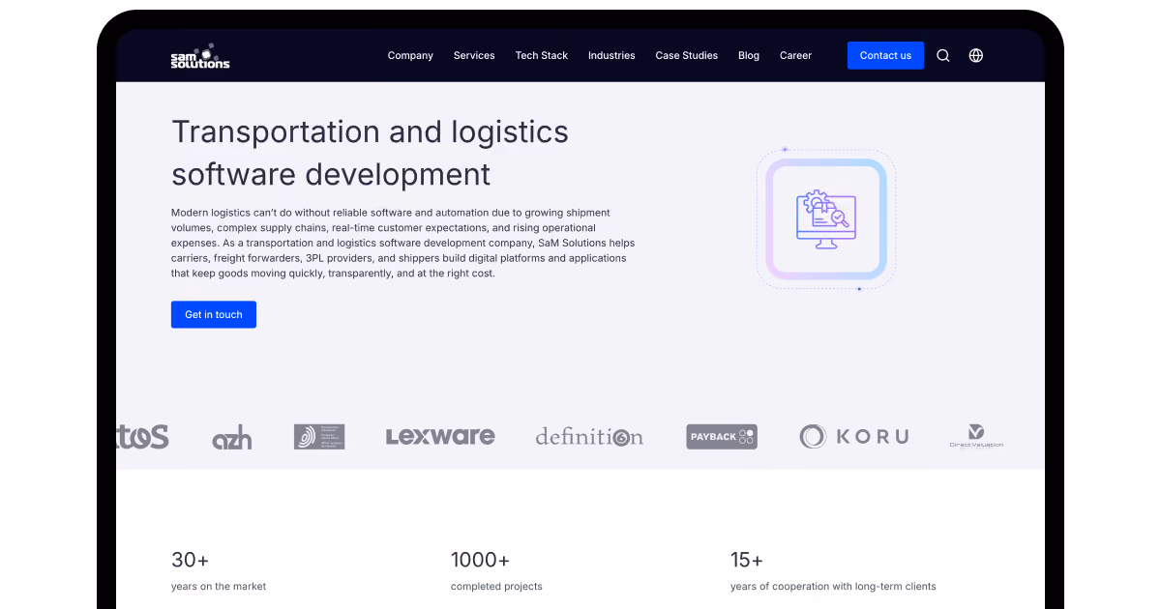Screen dimensions: 1161x609
Task: Click the '1000+' statistic
Action: [x=480, y=560]
